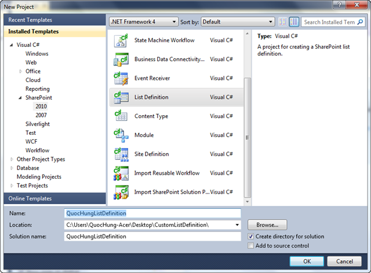Select the Web tree item
The image size is (371, 273).
[x=31, y=62]
